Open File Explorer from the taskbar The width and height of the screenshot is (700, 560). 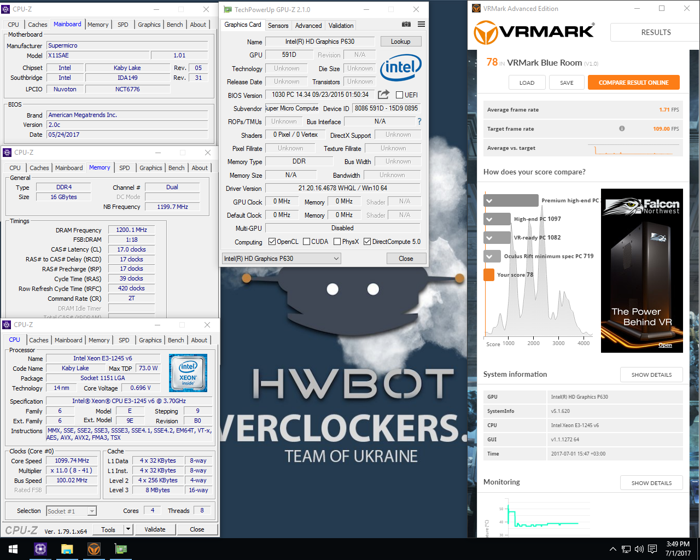click(67, 549)
